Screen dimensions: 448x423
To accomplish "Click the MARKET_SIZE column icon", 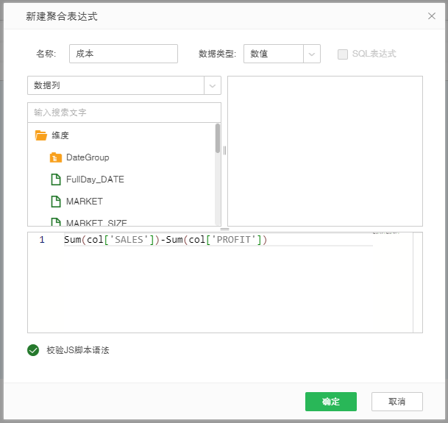I will click(x=55, y=222).
